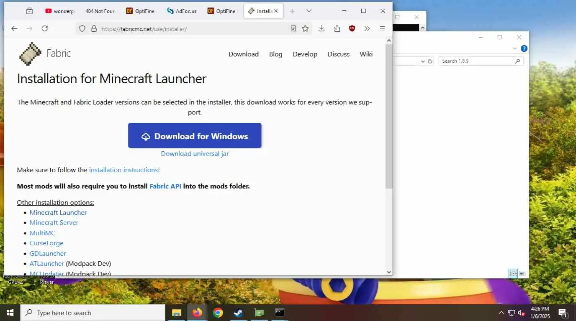The height and width of the screenshot is (321, 576).
Task: Click the Windows Start button
Action: pyautogui.click(x=10, y=313)
